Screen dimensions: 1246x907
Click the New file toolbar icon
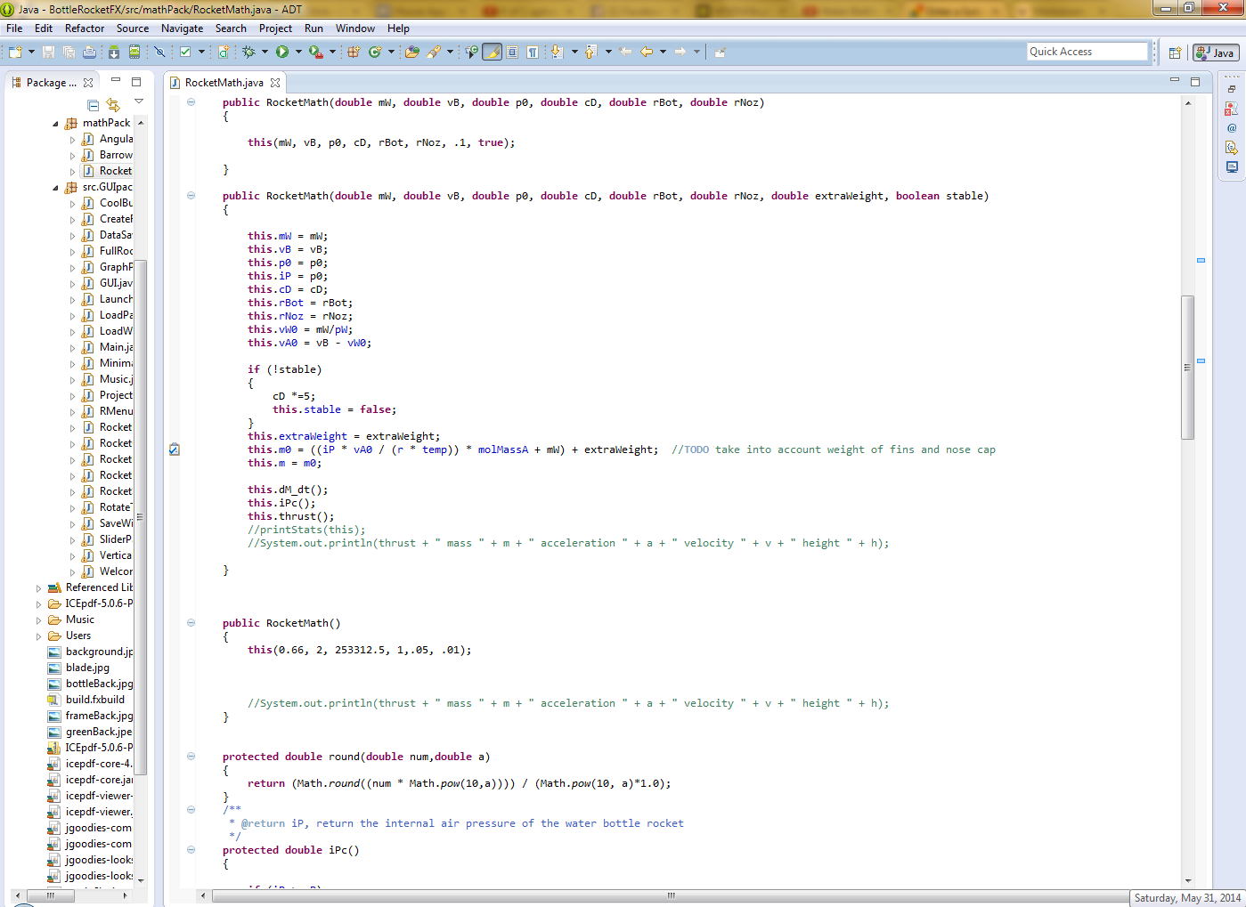coord(14,52)
